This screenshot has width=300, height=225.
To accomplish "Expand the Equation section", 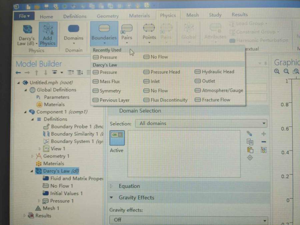I will click(x=111, y=186).
